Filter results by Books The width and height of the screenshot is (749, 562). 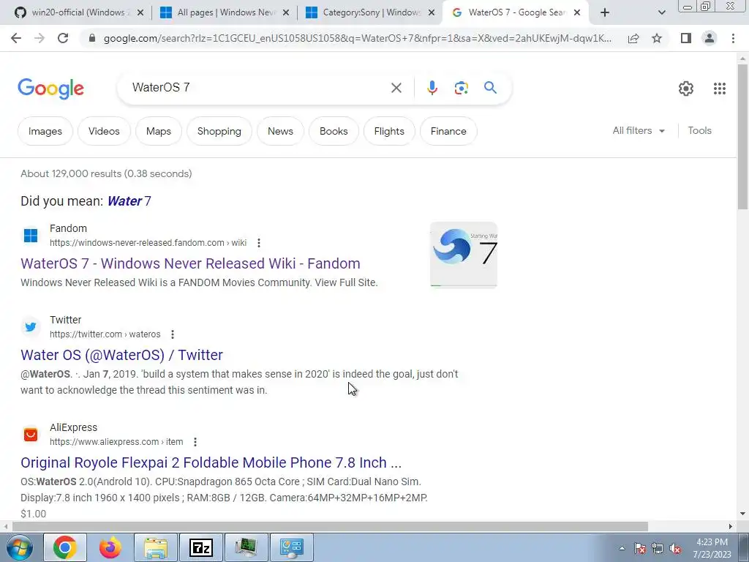pos(334,131)
